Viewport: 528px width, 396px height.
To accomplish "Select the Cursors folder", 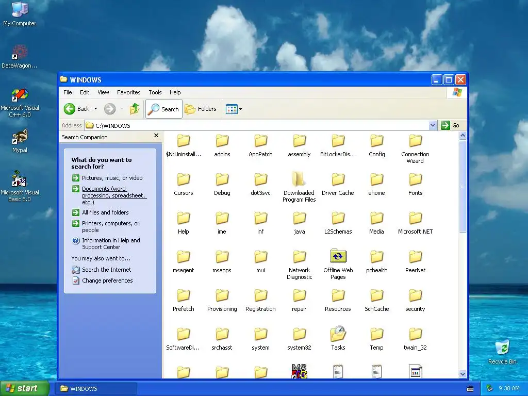I will point(184,184).
